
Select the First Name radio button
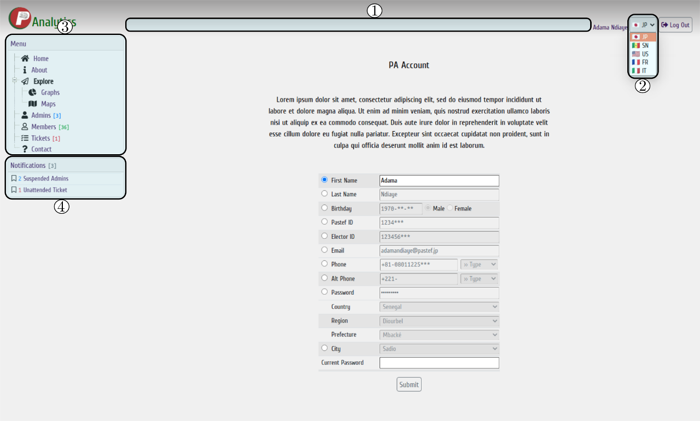[324, 179]
